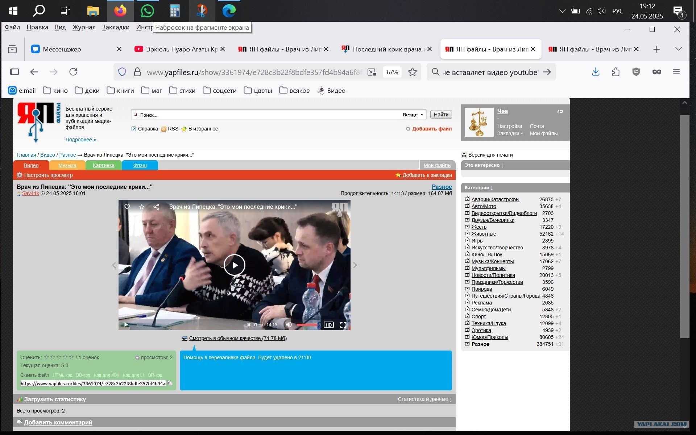Go to previous video arrow
This screenshot has width=696, height=435.
(x=114, y=265)
